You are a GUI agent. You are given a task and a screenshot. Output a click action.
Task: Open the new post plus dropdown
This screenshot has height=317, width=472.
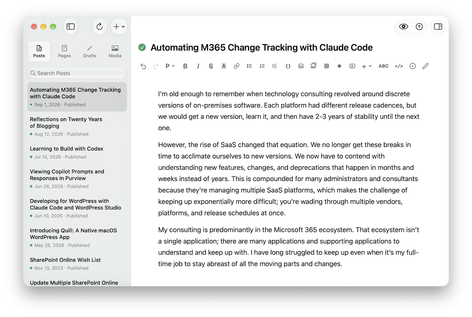coord(119,27)
